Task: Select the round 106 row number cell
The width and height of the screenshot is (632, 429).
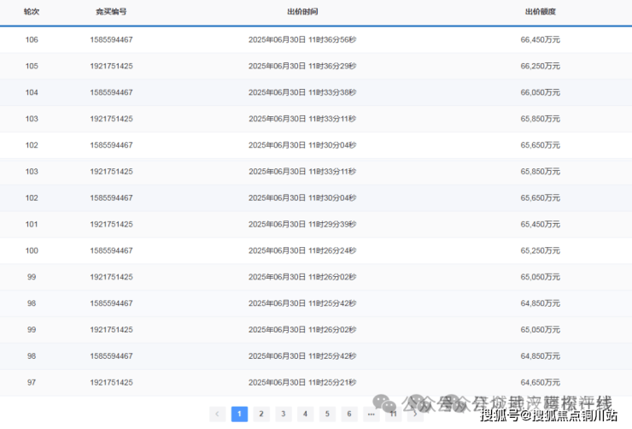Action: pos(32,39)
